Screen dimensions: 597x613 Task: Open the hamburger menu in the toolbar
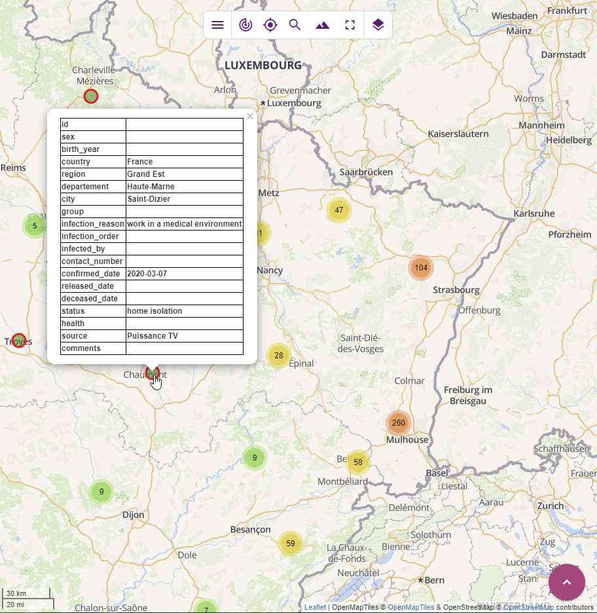click(217, 25)
